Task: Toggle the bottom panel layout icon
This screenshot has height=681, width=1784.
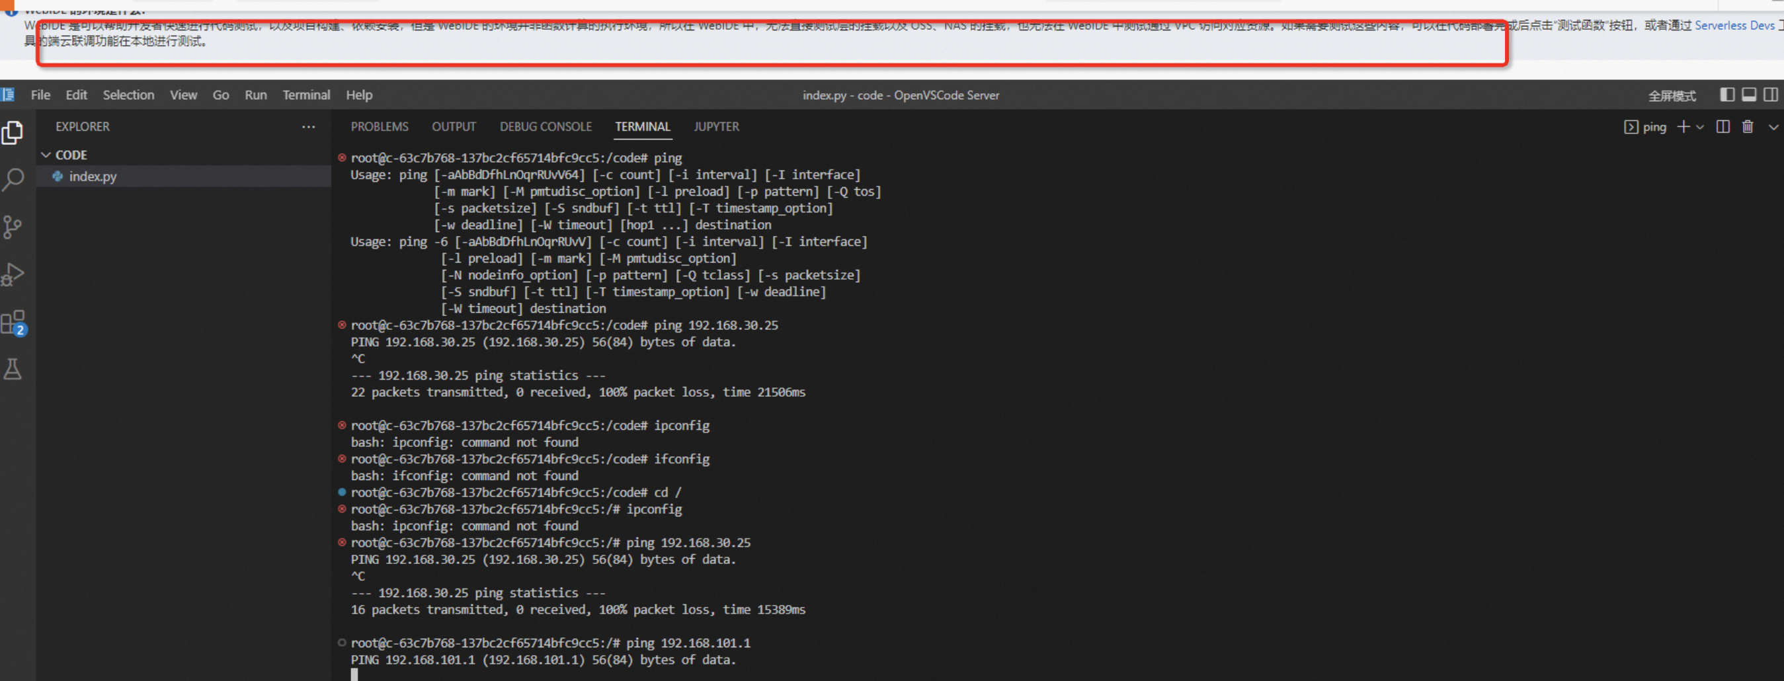Action: (x=1749, y=95)
